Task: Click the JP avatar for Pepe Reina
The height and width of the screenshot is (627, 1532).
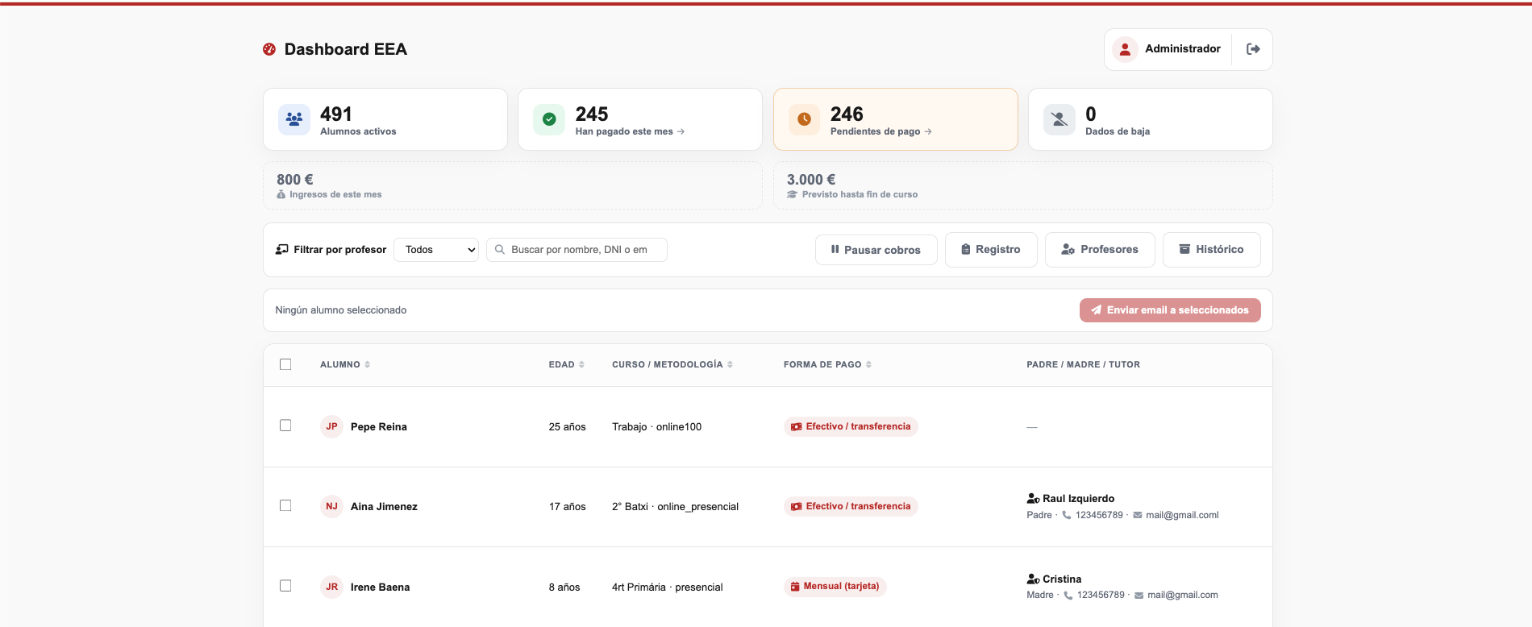Action: pos(331,426)
